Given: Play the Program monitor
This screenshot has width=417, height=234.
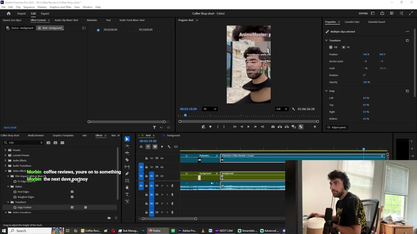Looking at the screenshot, I should click(x=248, y=127).
